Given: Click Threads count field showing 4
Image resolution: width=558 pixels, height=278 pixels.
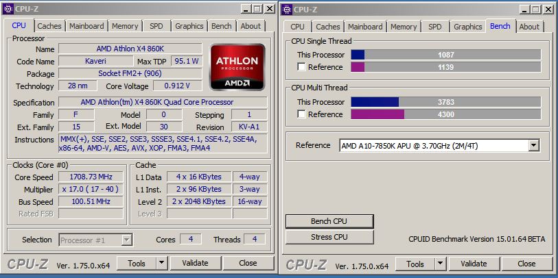Looking at the screenshot, I should click(255, 239).
